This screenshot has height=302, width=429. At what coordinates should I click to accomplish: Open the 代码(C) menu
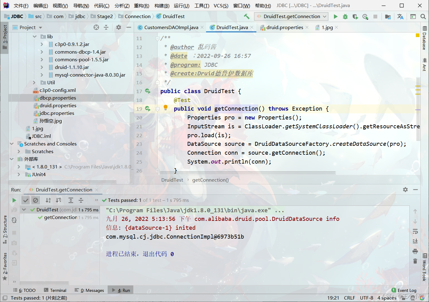102,6
